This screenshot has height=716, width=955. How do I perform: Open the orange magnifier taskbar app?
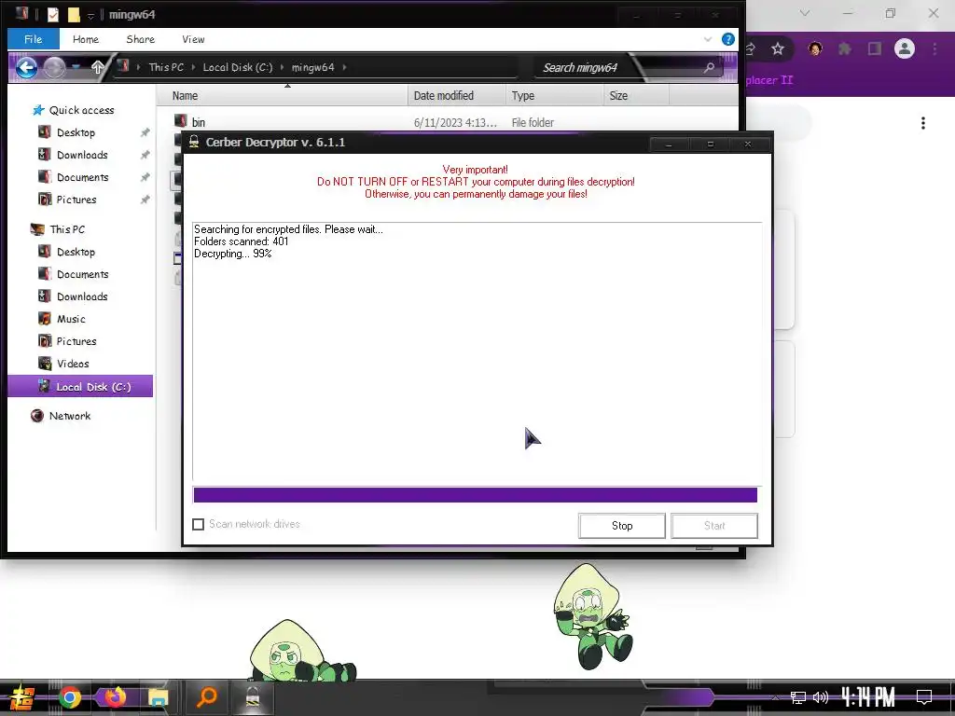pos(207,697)
